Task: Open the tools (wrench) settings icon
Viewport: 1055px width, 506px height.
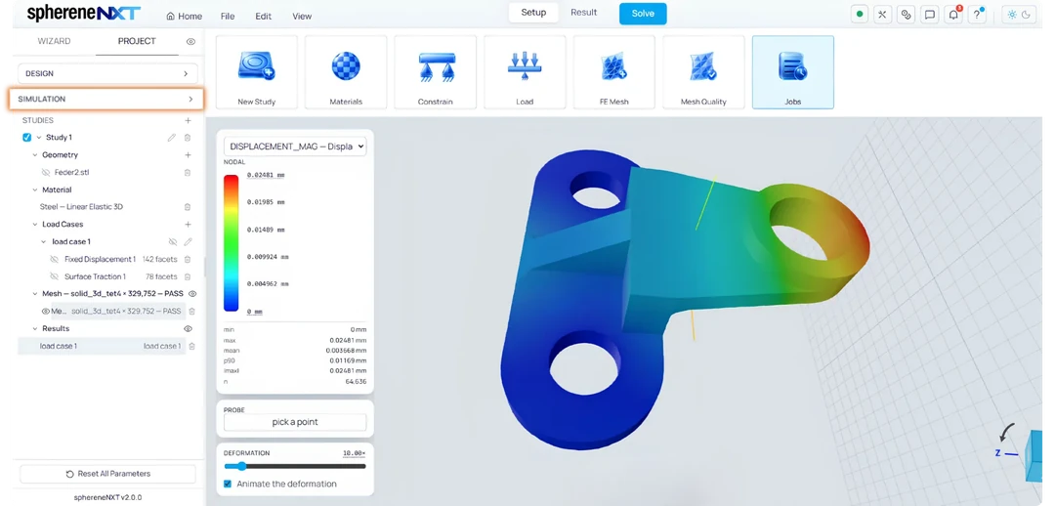Action: [883, 14]
